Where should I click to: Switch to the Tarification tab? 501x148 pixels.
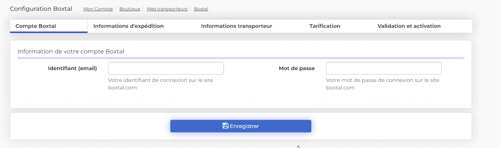point(325,26)
